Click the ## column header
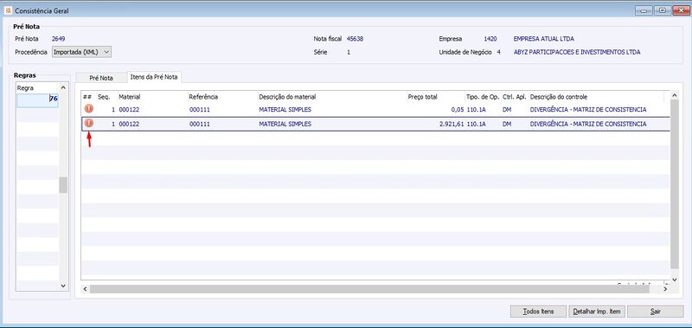 (x=87, y=97)
